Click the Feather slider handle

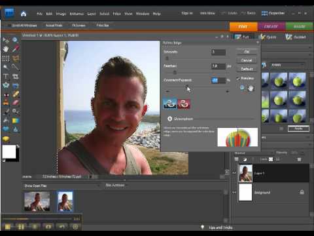pos(175,72)
